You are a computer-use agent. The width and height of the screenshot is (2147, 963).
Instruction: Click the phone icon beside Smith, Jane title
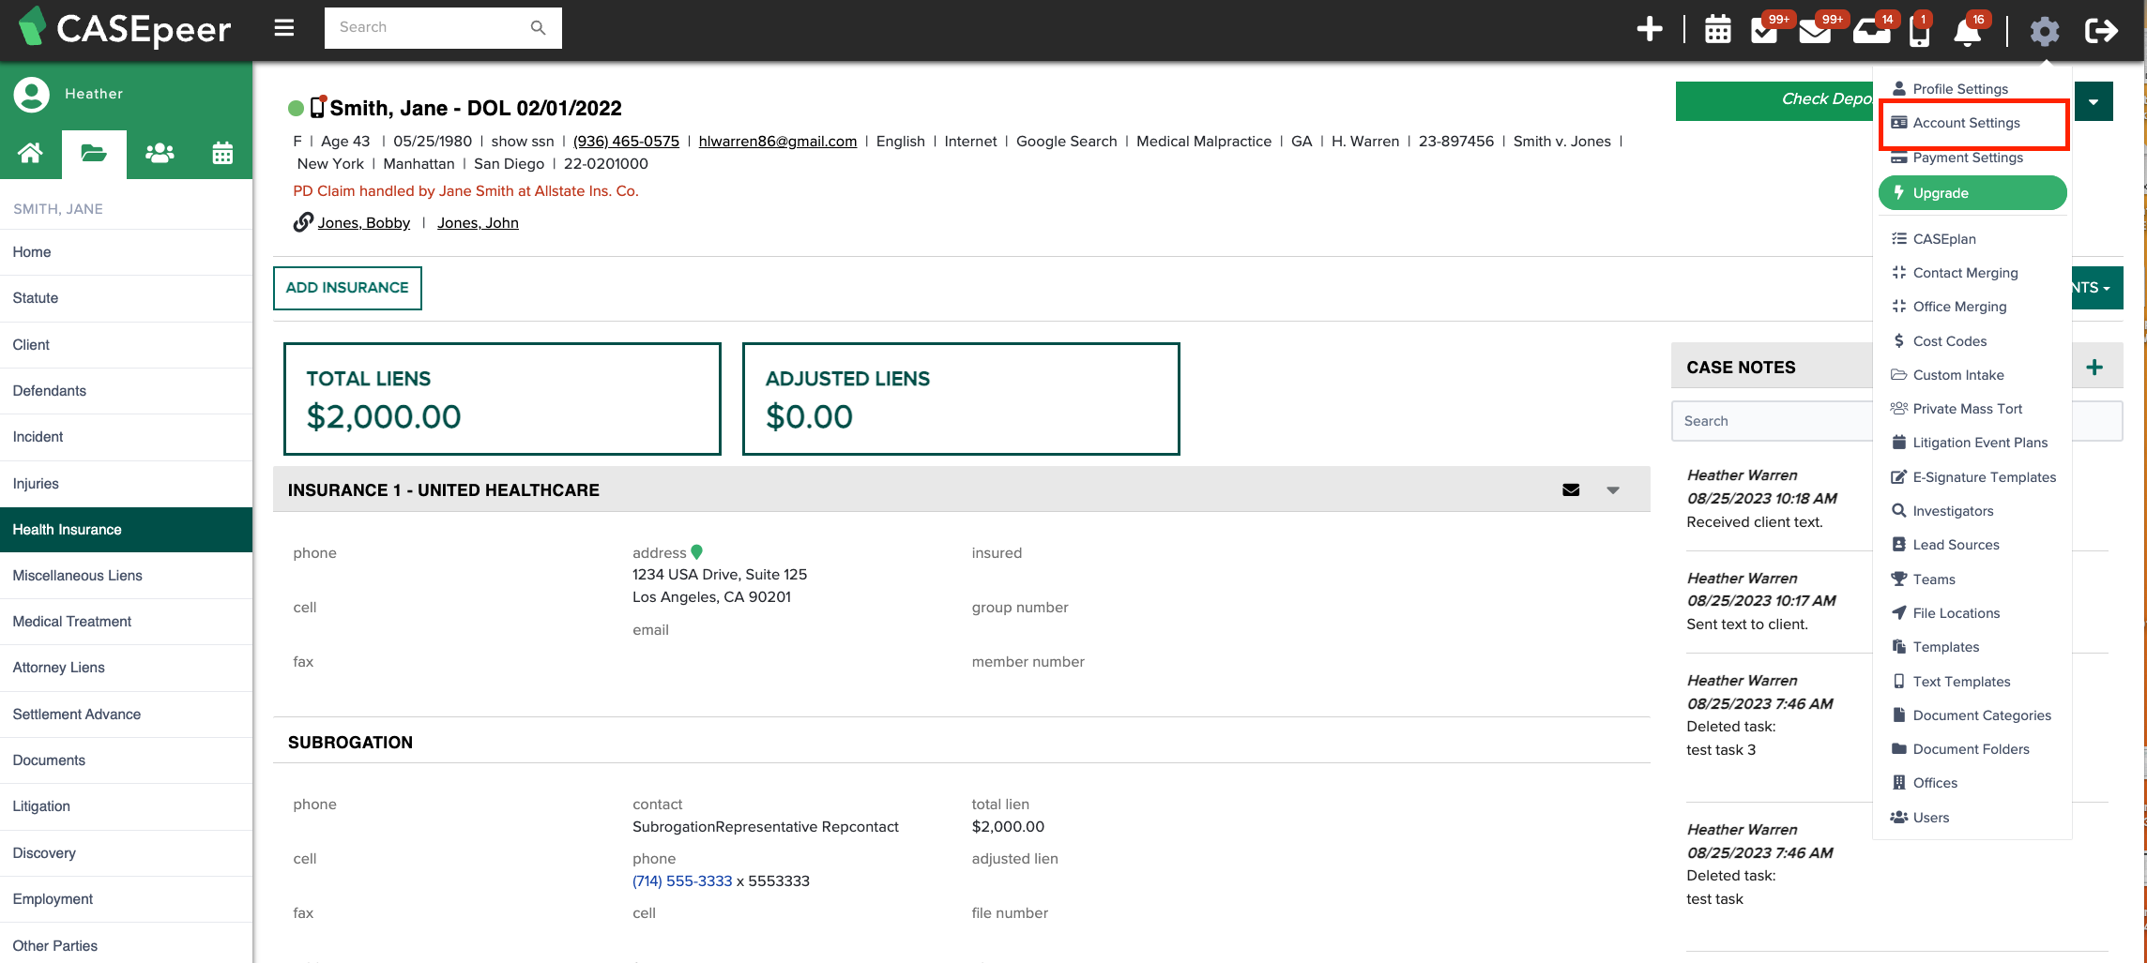(x=318, y=107)
